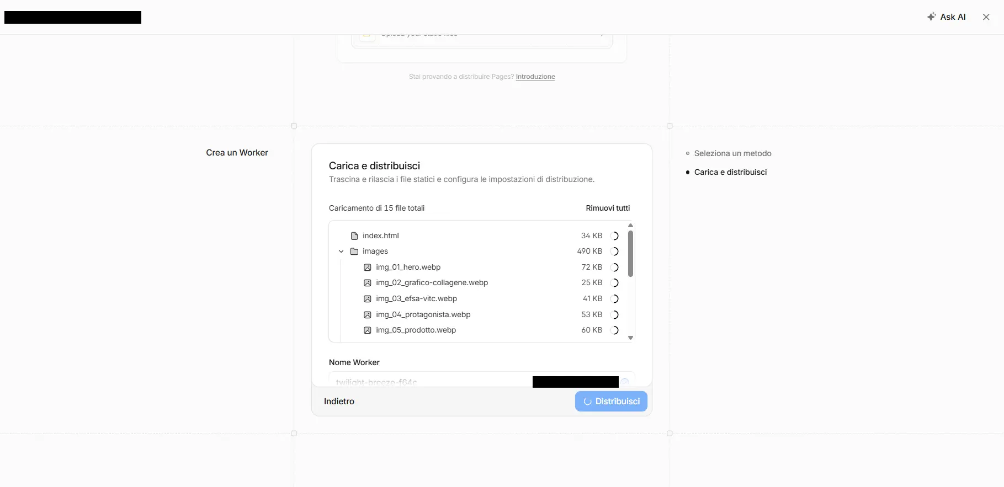Click the file list scrollbar thumb
Image resolution: width=1004 pixels, height=487 pixels.
[x=630, y=254]
